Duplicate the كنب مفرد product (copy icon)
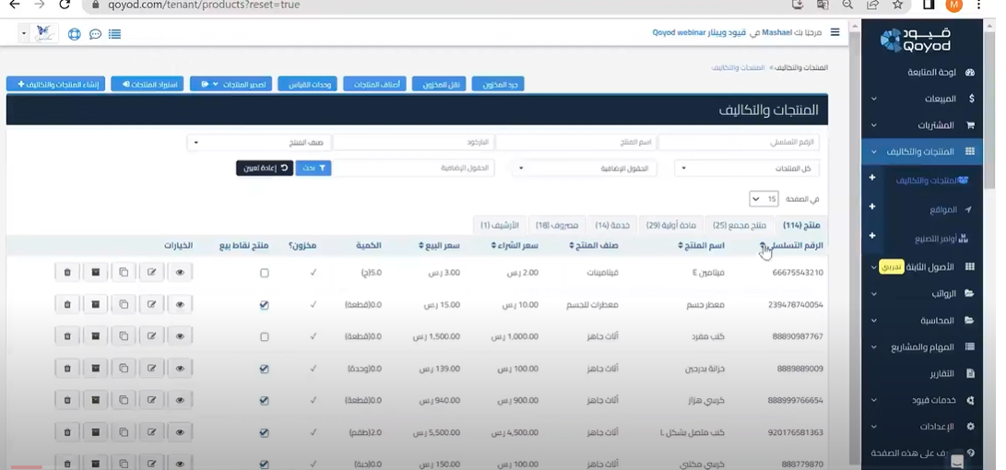This screenshot has width=1006, height=470. point(124,336)
